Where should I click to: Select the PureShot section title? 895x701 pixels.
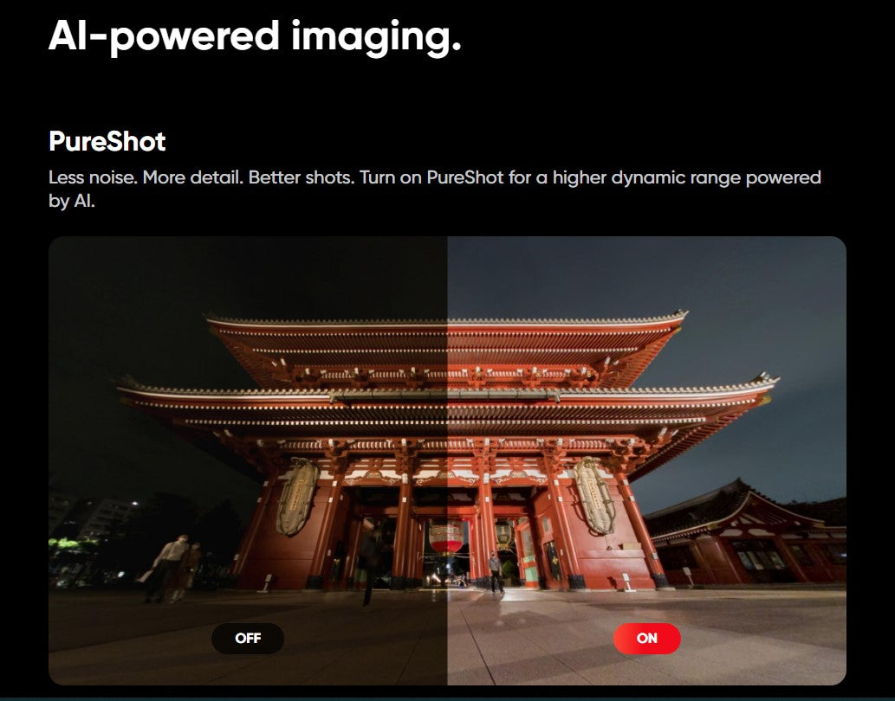coord(107,141)
